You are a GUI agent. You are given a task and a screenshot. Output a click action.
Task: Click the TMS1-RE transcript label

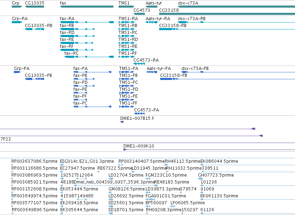(x=128, y=46)
